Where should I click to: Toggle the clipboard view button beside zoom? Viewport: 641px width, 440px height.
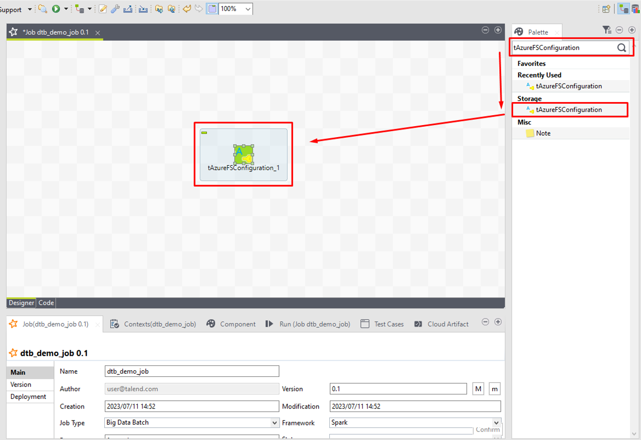(212, 9)
